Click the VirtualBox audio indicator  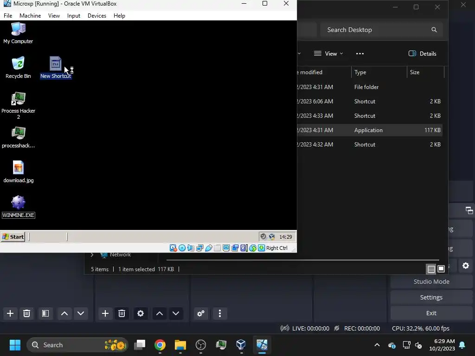191,248
